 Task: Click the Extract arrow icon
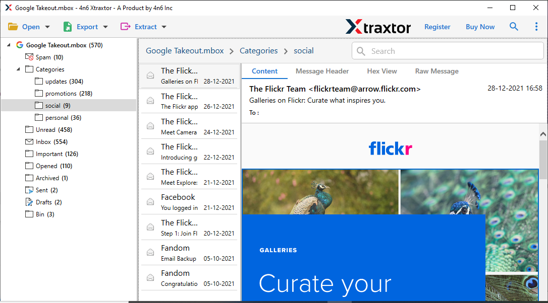[x=126, y=26]
